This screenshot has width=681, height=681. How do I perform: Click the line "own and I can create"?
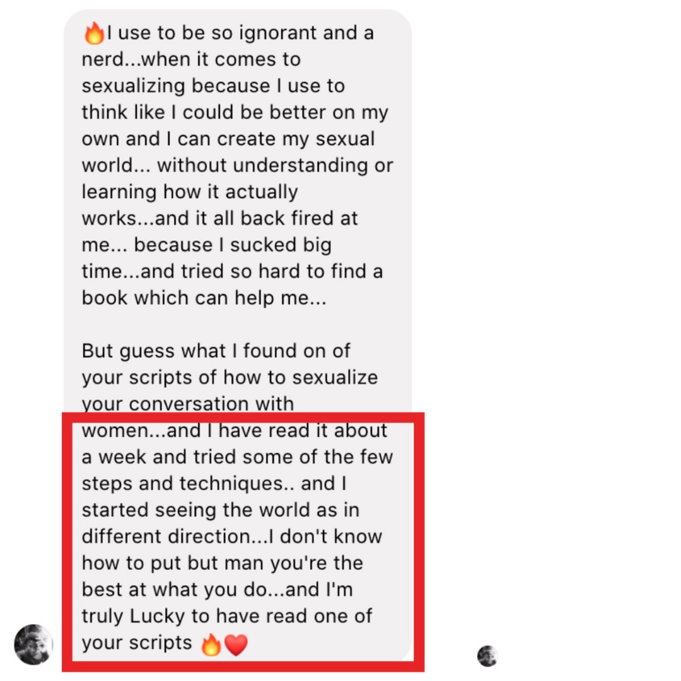(228, 139)
